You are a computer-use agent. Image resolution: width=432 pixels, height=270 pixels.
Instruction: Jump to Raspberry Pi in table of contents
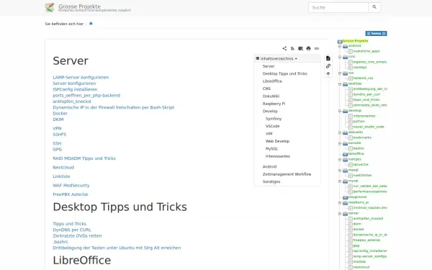(x=274, y=104)
